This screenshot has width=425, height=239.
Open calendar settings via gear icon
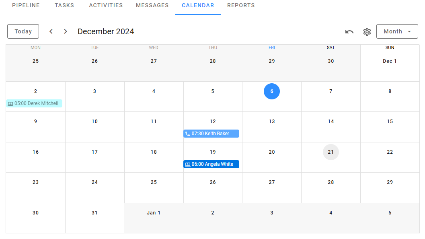pyautogui.click(x=367, y=31)
